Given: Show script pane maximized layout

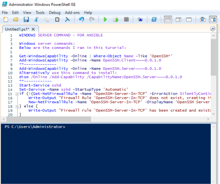Looking at the screenshot, I should pos(189,20).
